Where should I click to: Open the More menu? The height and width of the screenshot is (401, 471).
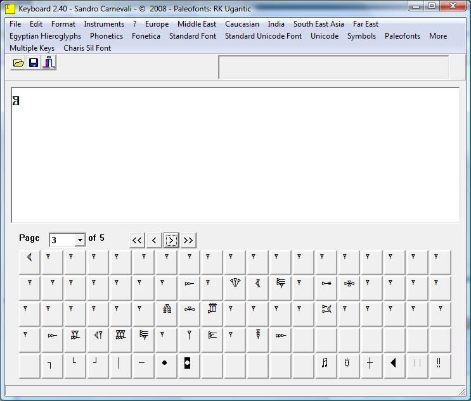tap(438, 36)
